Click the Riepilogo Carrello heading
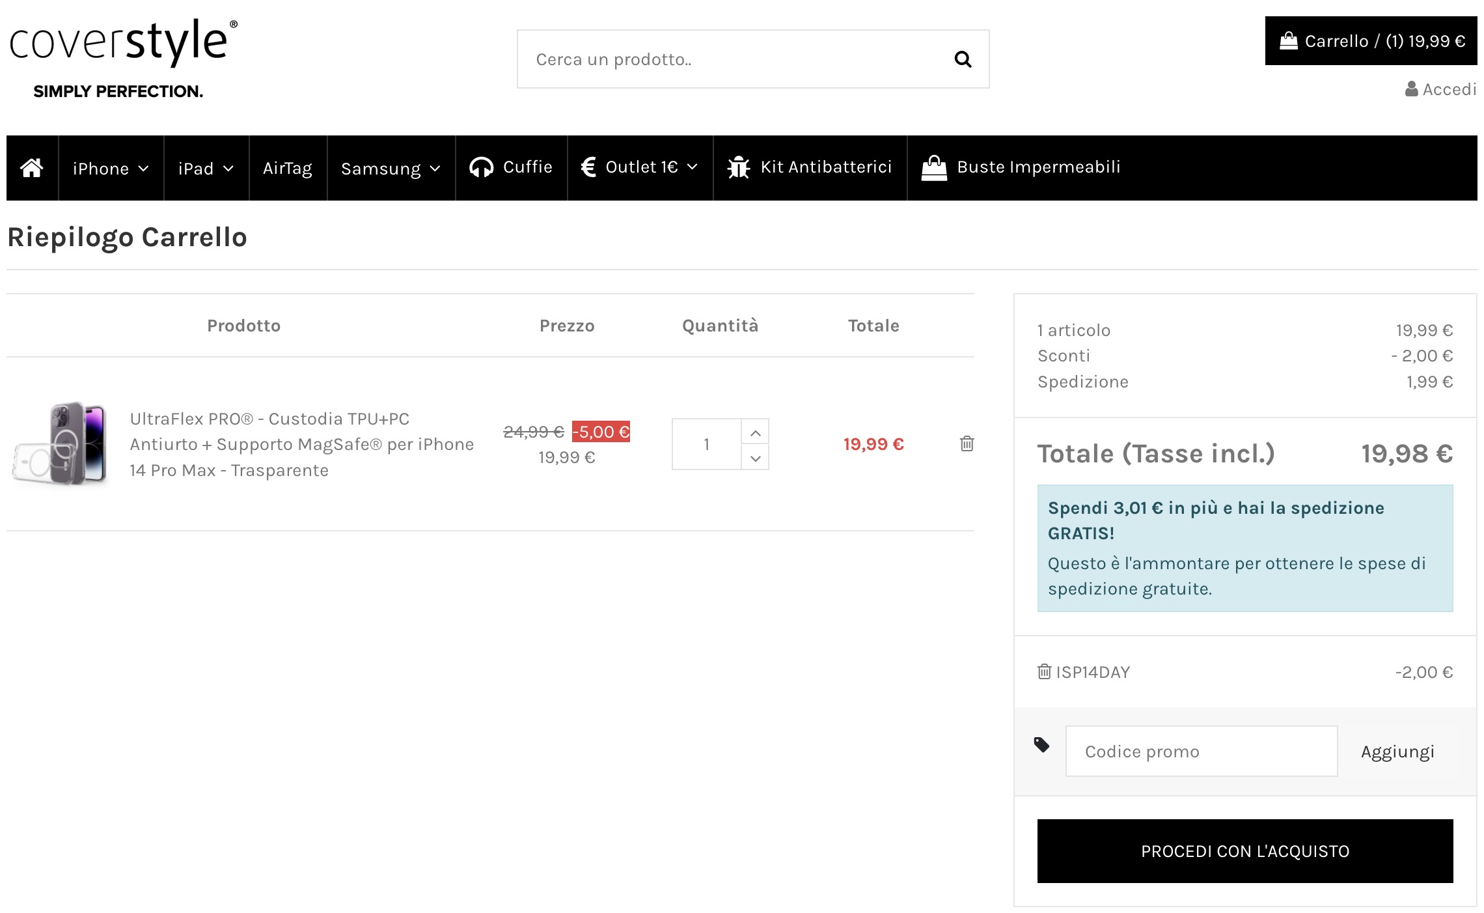1484x913 pixels. pos(128,237)
